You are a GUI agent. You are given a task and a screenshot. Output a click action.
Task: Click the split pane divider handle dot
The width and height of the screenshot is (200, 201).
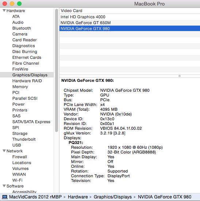[x=180, y=76]
